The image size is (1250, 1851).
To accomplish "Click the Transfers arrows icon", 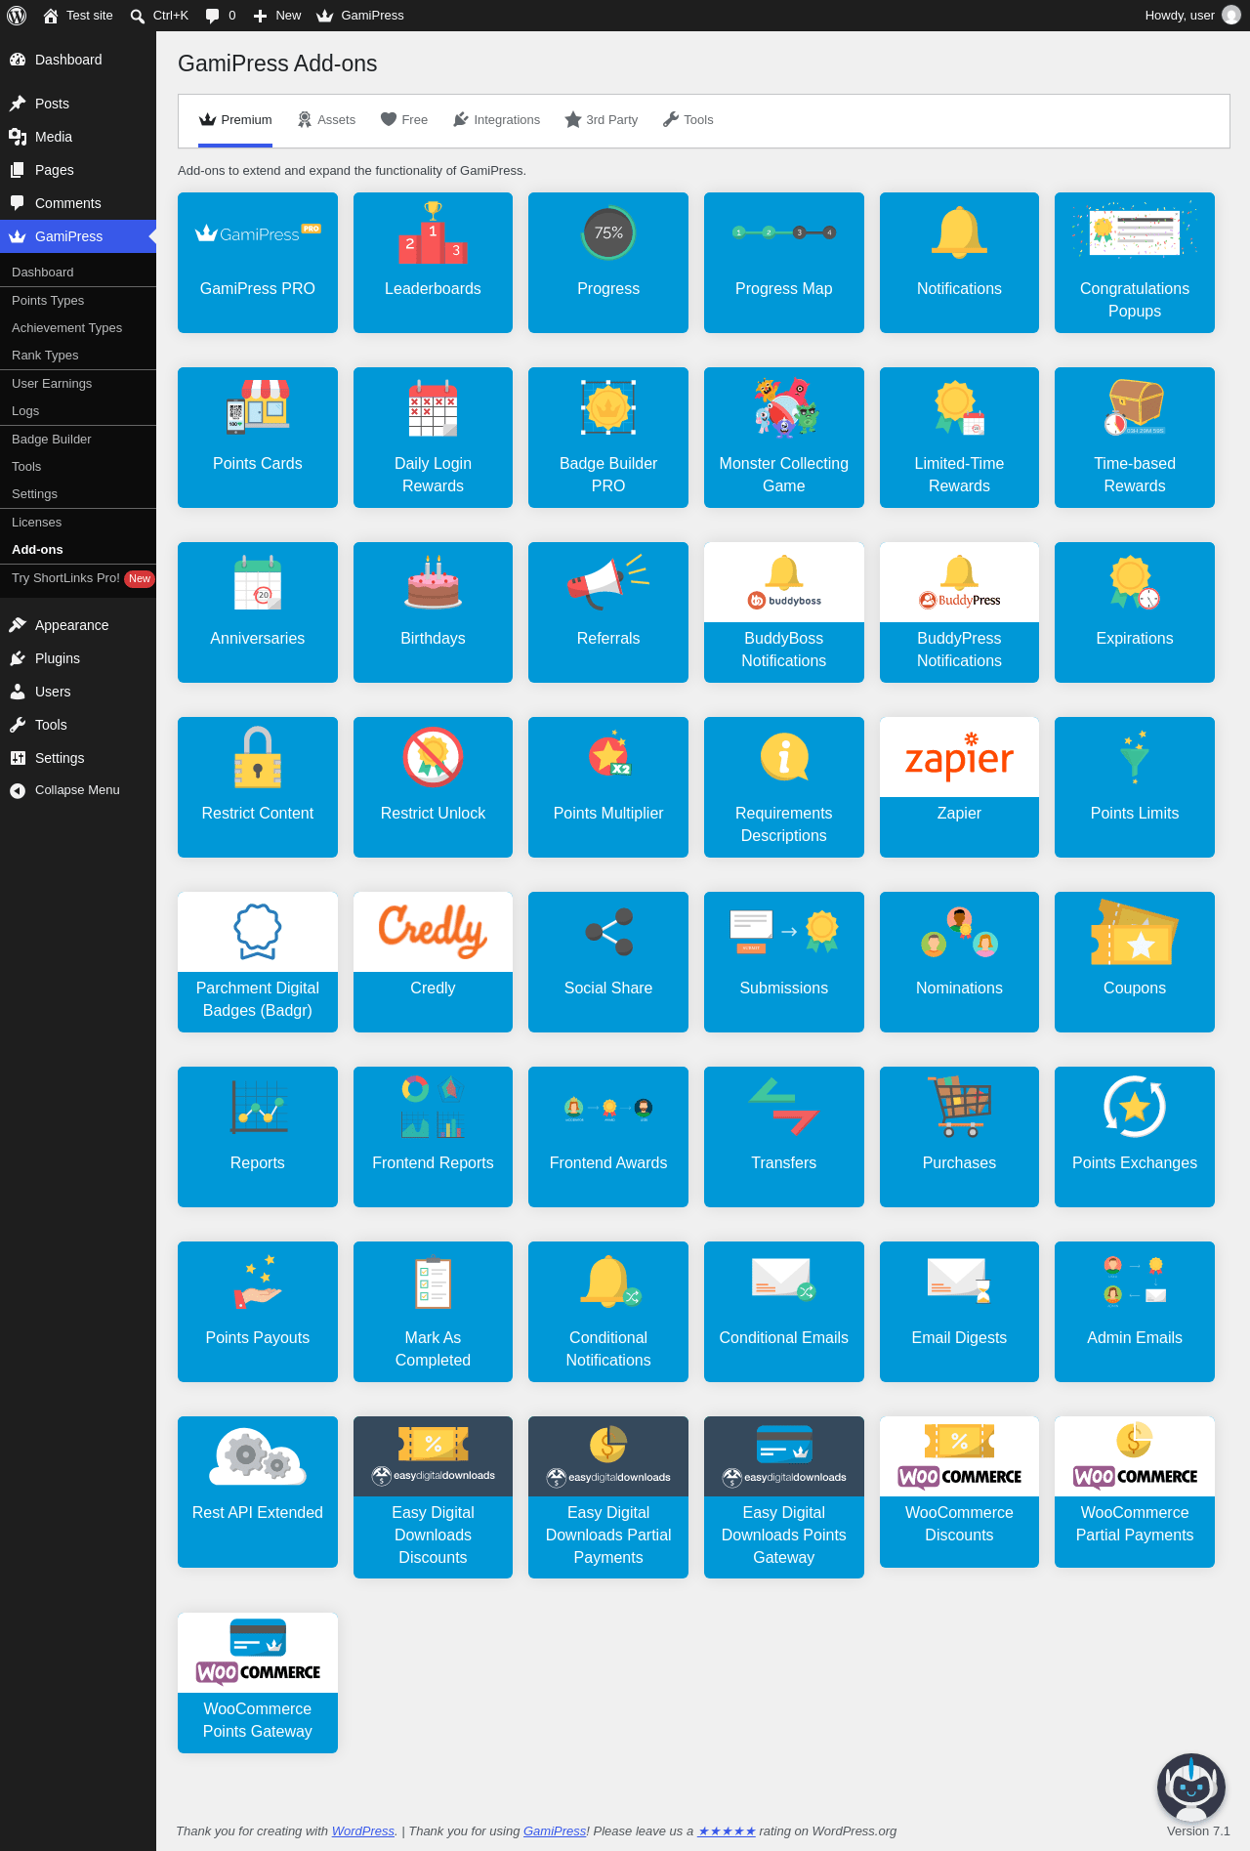I will point(784,1107).
